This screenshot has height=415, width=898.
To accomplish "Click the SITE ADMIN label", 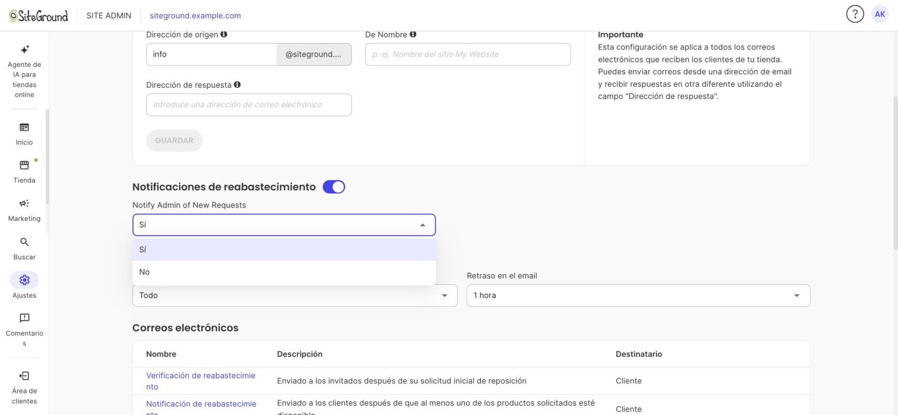I will [109, 16].
